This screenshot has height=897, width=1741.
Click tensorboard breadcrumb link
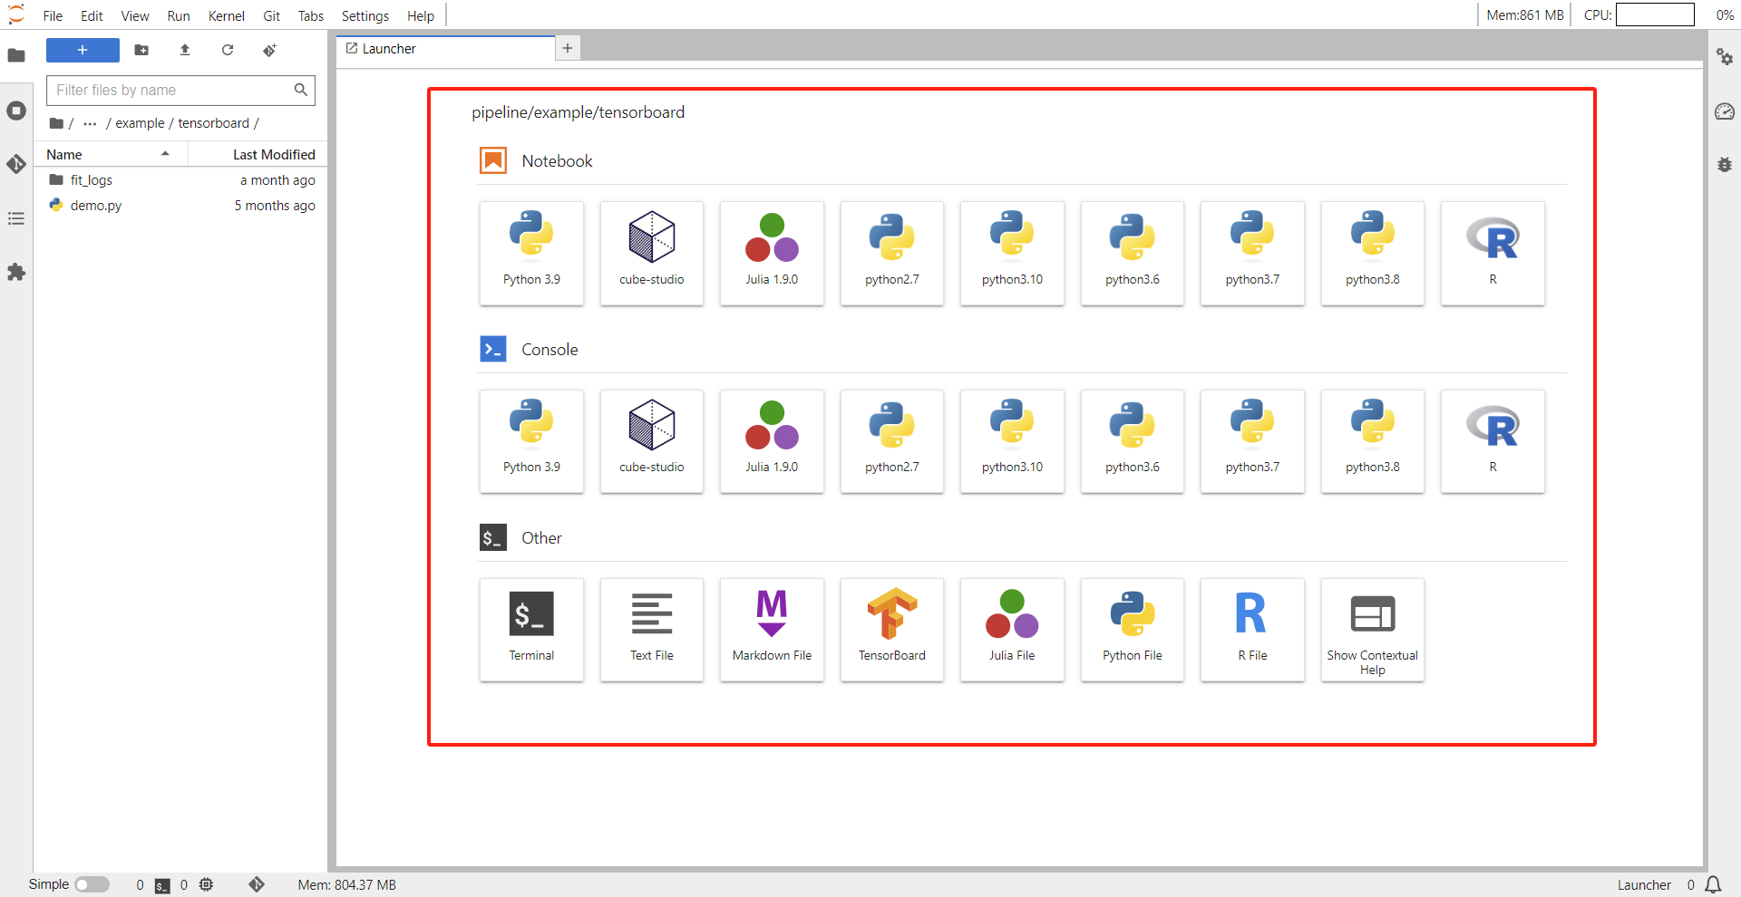coord(213,123)
